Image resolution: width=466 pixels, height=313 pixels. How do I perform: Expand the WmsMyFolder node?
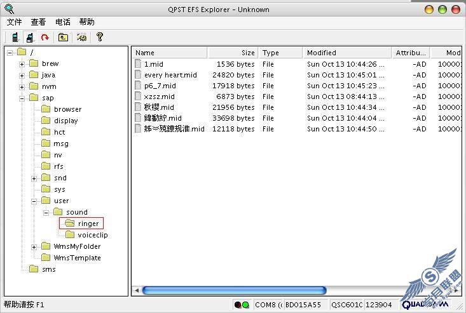(34, 247)
